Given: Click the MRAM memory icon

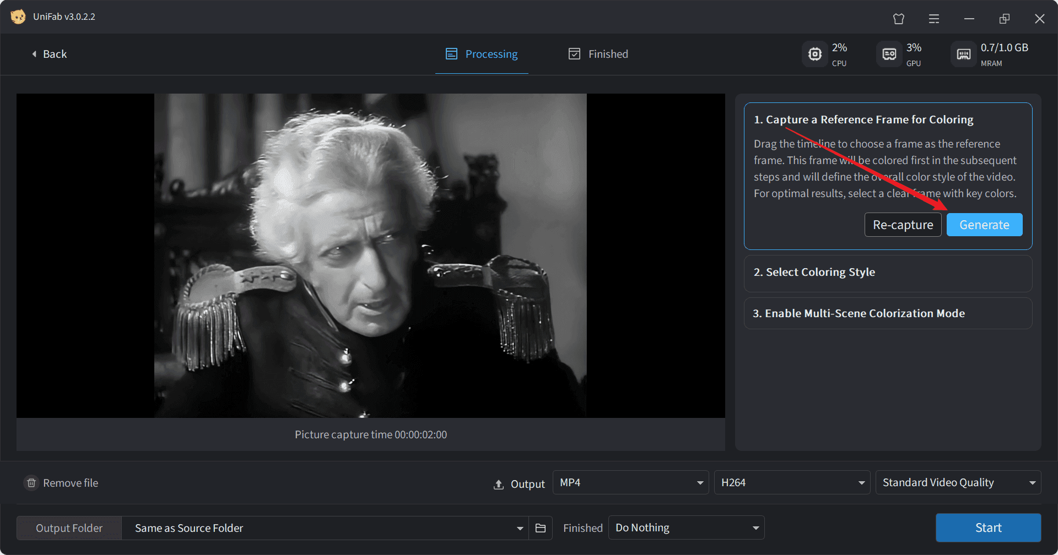Looking at the screenshot, I should tap(964, 54).
